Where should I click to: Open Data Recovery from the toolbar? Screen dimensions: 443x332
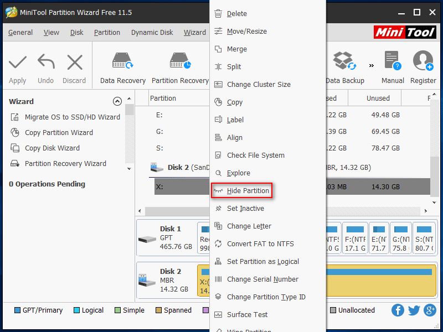point(123,68)
